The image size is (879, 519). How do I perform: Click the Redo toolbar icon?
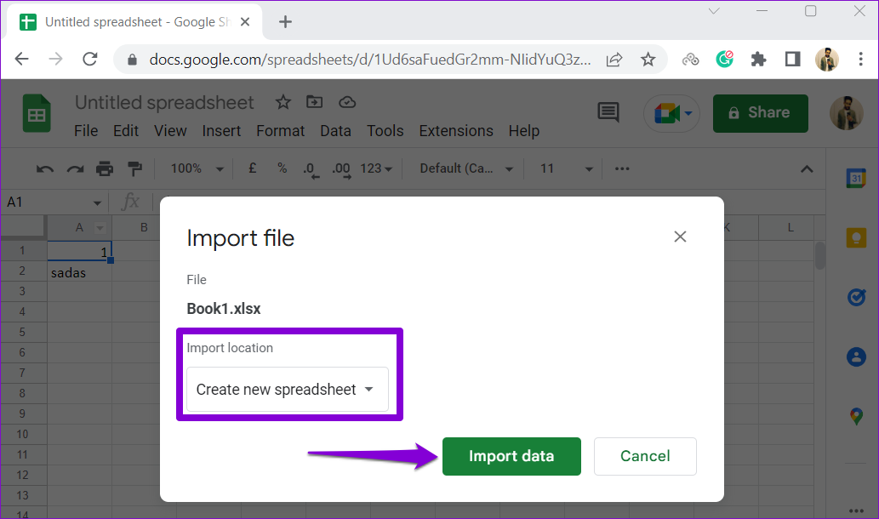tap(75, 168)
